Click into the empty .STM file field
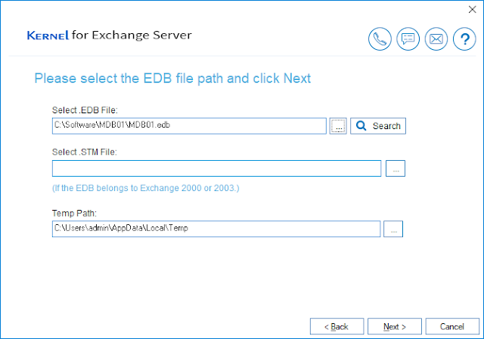Screen dimensions: 484x339 pyautogui.click(x=216, y=168)
